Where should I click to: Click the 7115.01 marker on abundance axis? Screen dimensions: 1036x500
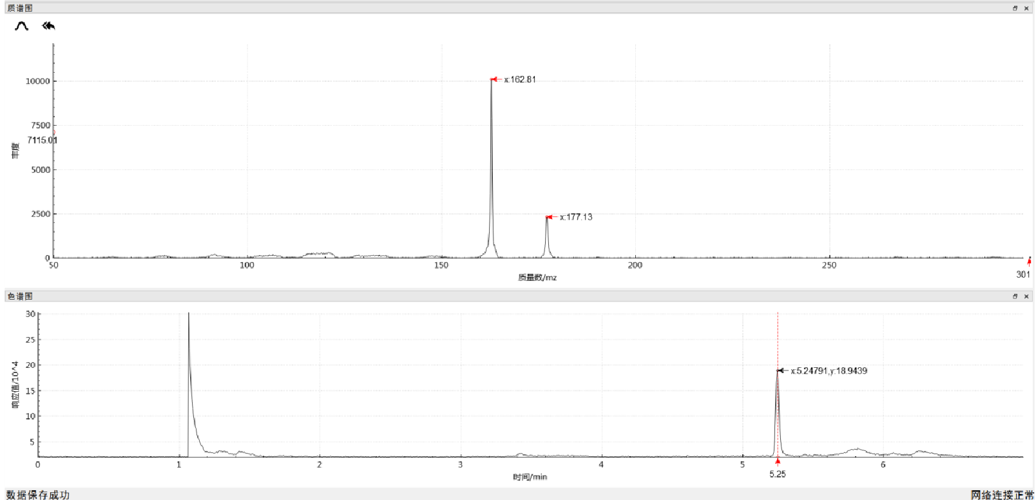click(53, 133)
